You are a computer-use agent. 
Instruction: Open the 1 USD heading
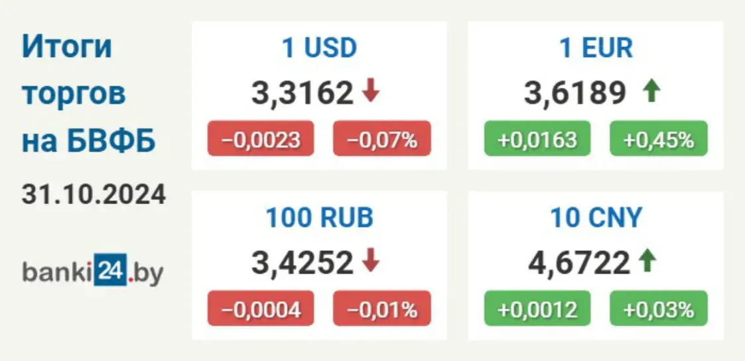(319, 48)
